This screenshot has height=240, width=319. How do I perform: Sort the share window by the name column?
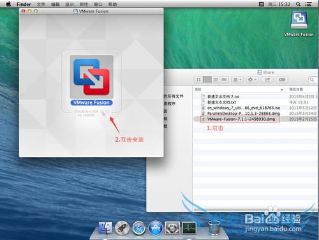(x=239, y=89)
